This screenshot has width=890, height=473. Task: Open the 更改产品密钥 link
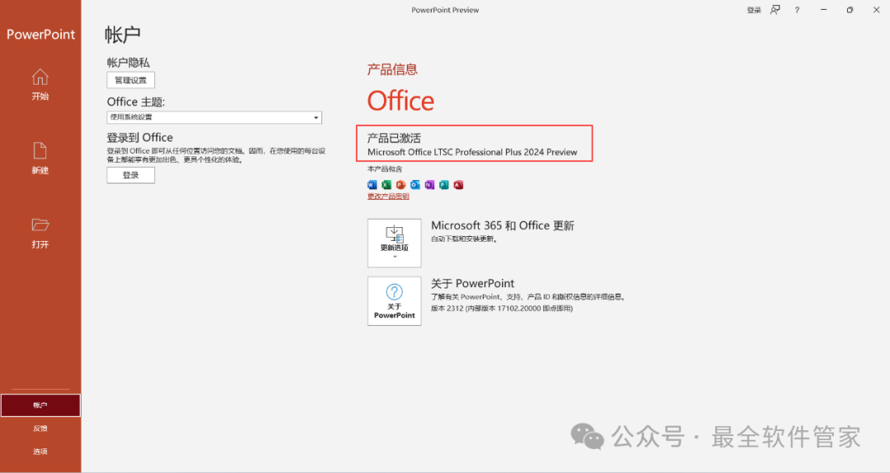(x=388, y=197)
